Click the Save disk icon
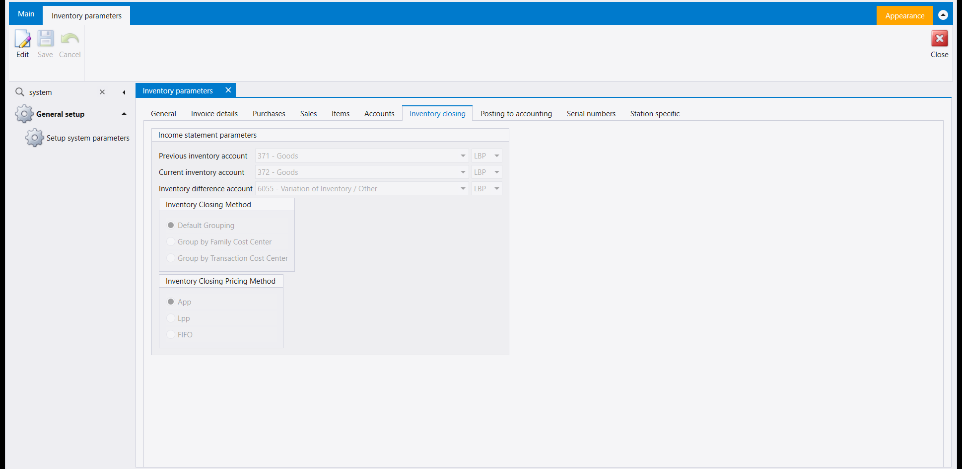The height and width of the screenshot is (469, 962). [45, 39]
